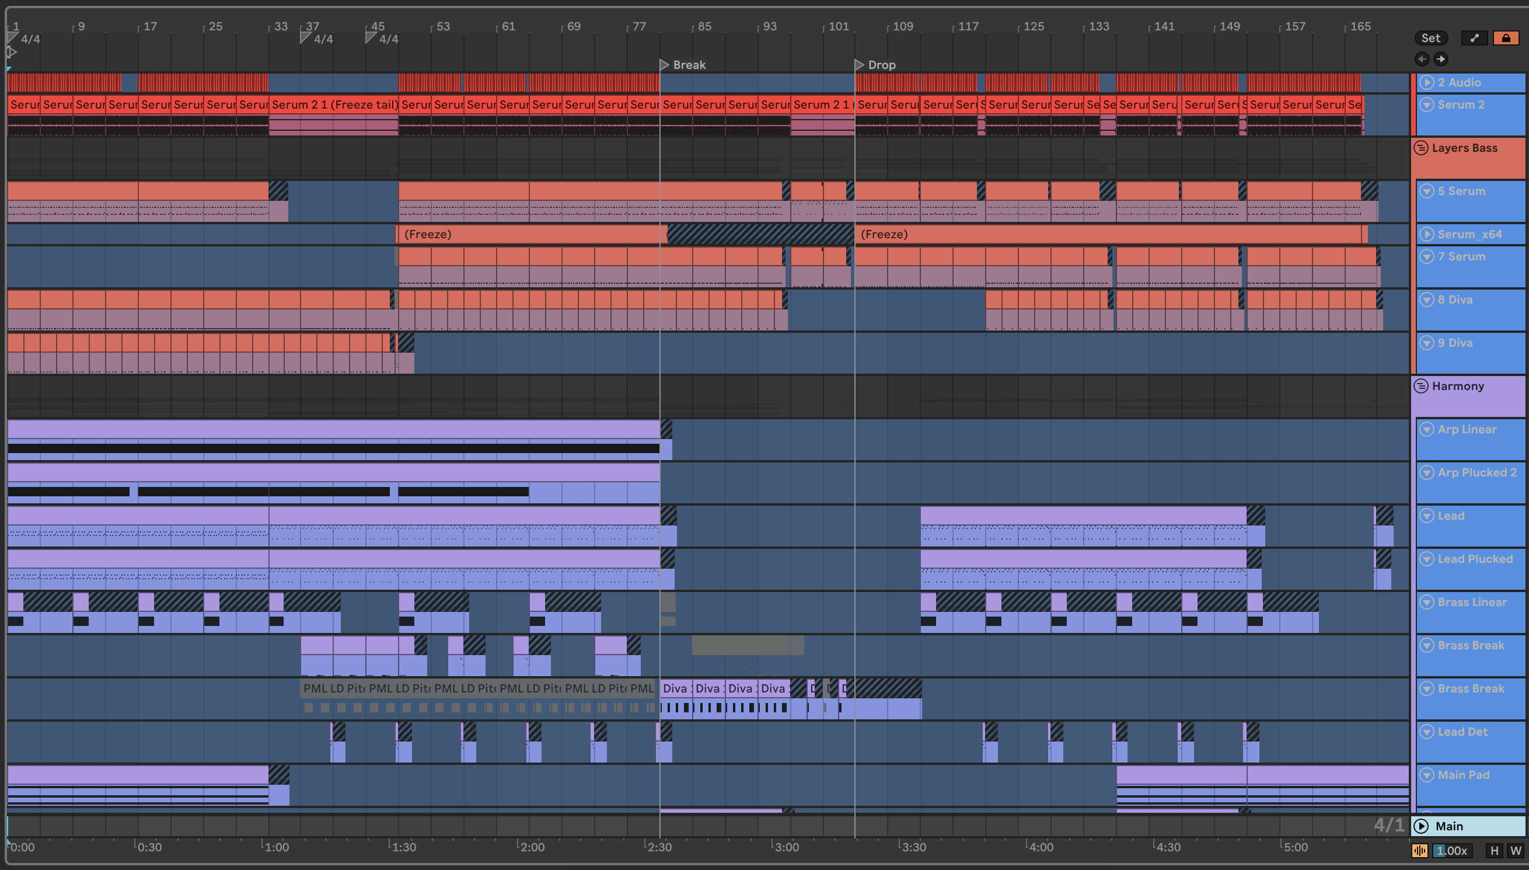Click the Set locator button
Image resolution: width=1529 pixels, height=870 pixels.
click(x=1430, y=38)
